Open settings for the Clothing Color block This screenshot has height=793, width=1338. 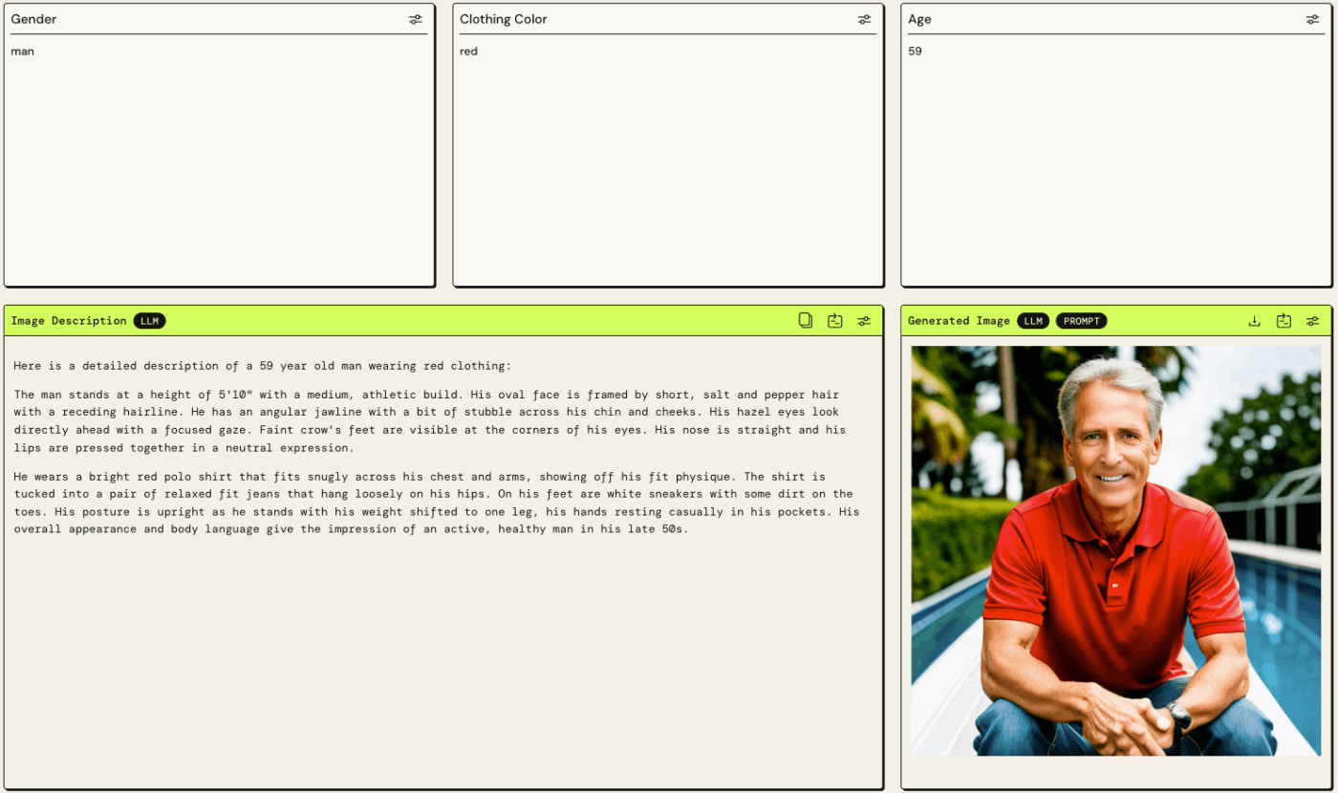864,19
